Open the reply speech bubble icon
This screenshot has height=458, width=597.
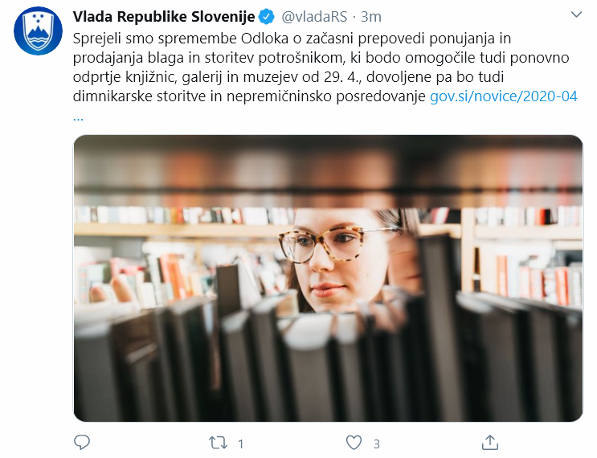tap(81, 443)
